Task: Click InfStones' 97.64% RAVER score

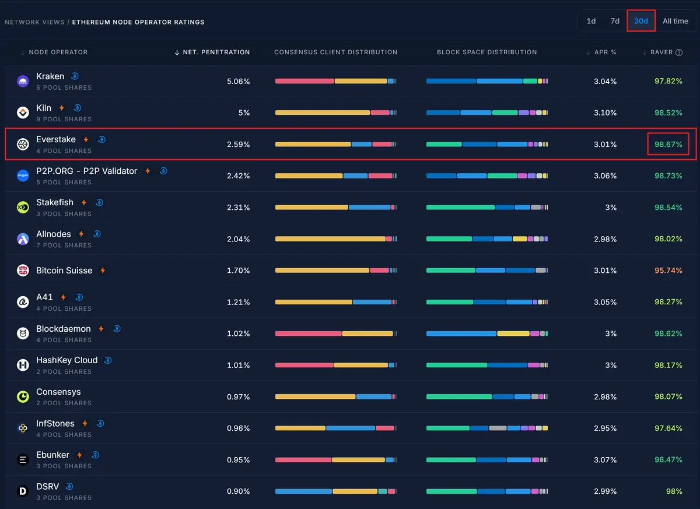Action: coord(668,428)
